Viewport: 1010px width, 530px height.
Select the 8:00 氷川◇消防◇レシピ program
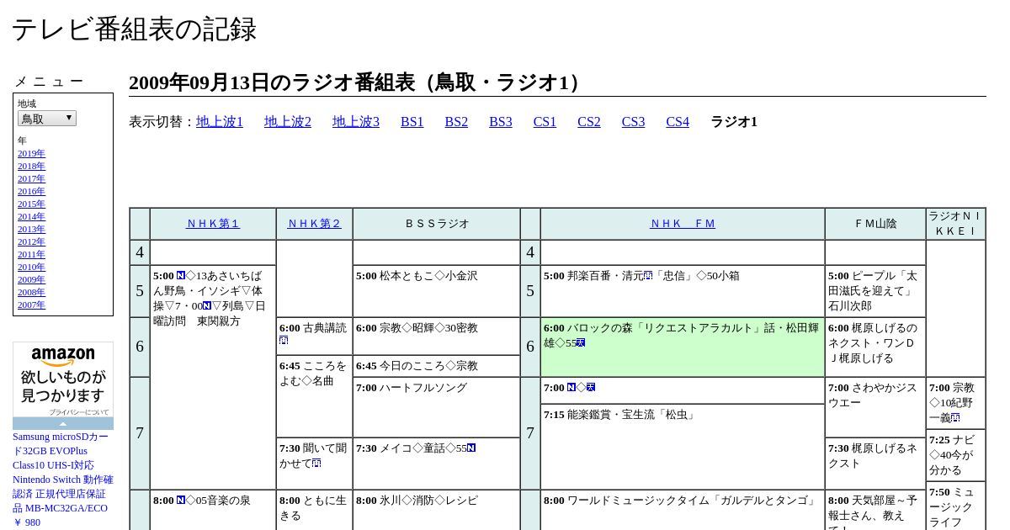click(436, 510)
